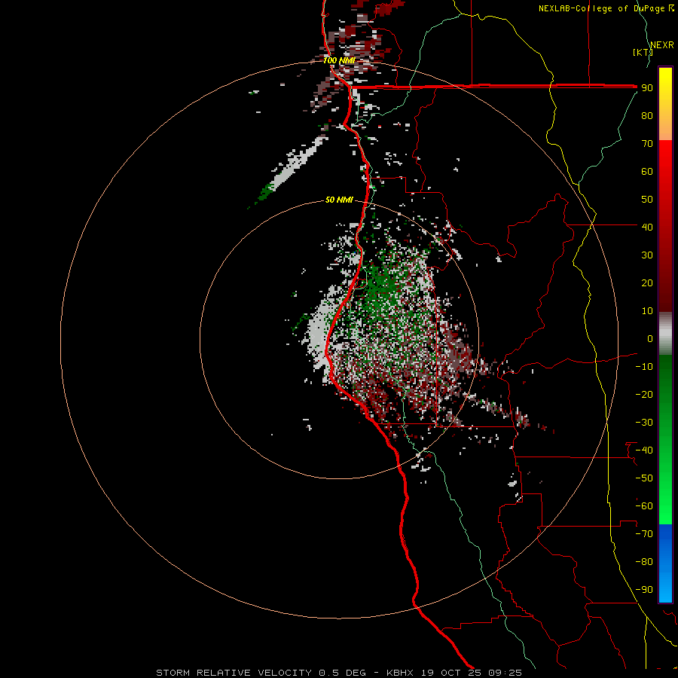Image resolution: width=678 pixels, height=678 pixels.
Task: Click the -90 scale value
Action: click(644, 590)
